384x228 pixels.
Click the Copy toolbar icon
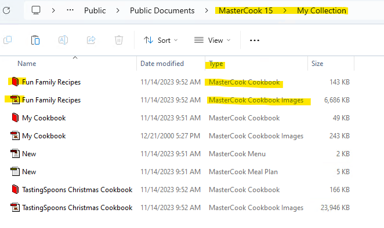8,40
